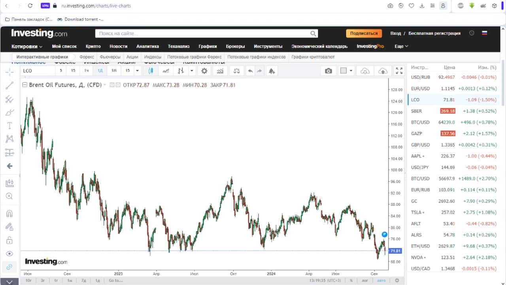The height and width of the screenshot is (285, 506).
Task: Select the brush drawing tool
Action: point(9,112)
